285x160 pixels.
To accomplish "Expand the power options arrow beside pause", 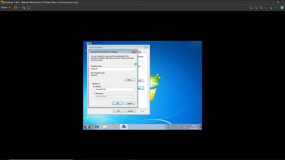I will point(19,8).
